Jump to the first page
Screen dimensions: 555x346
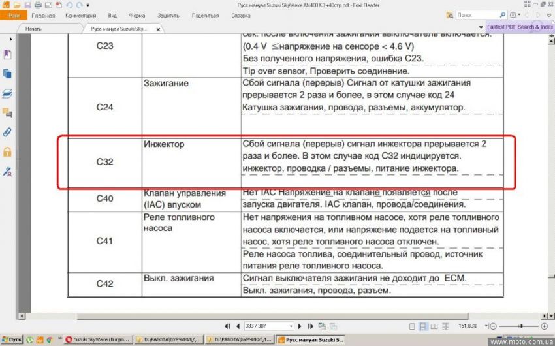click(x=227, y=326)
